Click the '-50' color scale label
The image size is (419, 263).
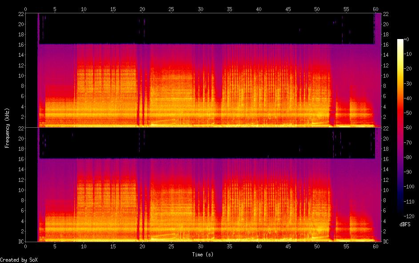(x=407, y=113)
